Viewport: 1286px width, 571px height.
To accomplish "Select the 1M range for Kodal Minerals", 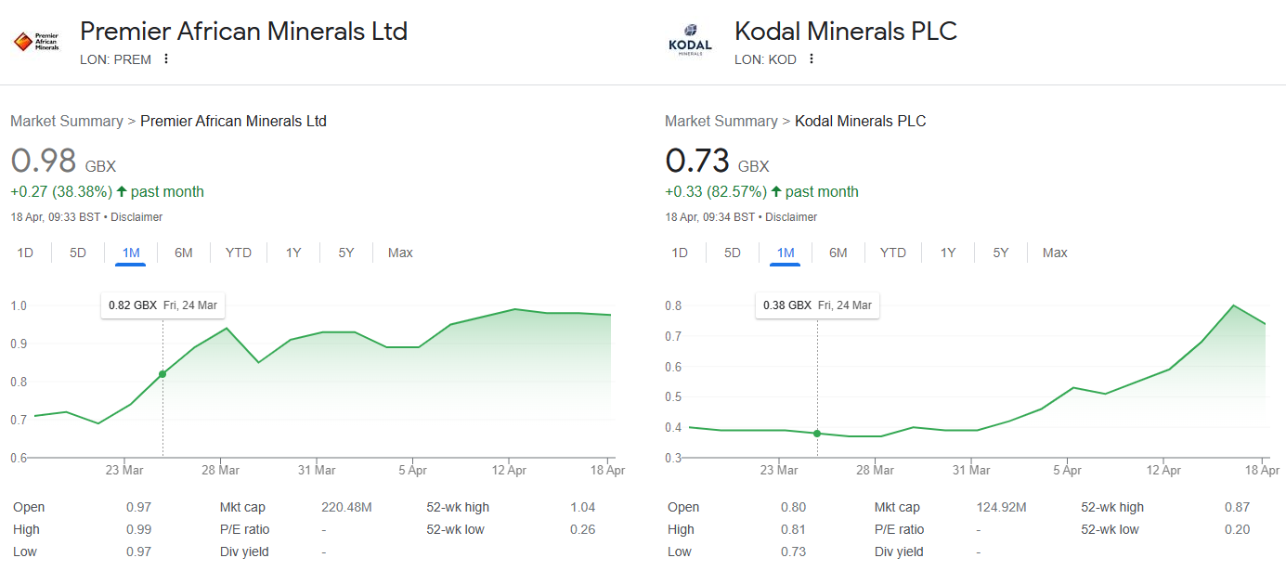I will point(786,253).
